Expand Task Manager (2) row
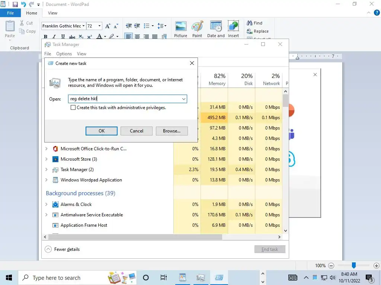The image size is (381, 285). pyautogui.click(x=47, y=169)
